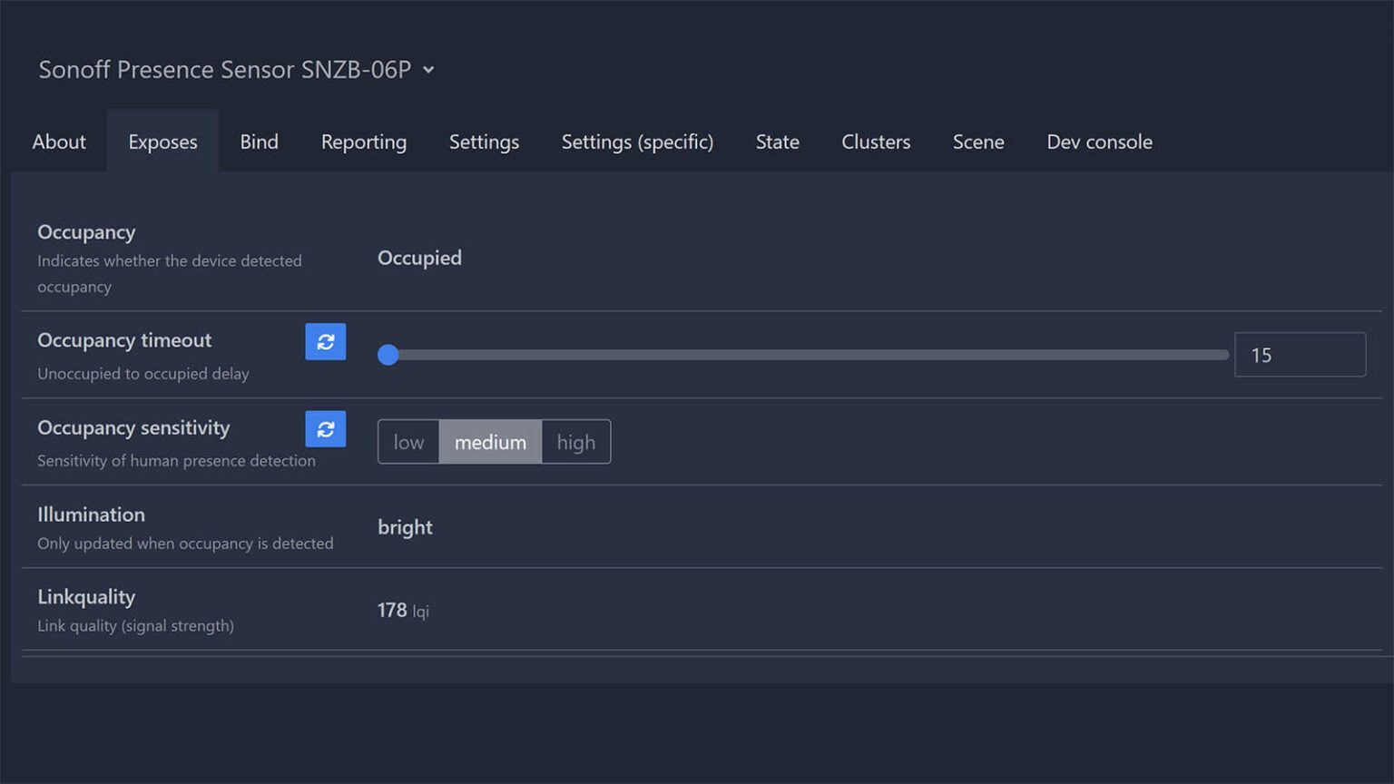Viewport: 1394px width, 784px height.
Task: Refresh the Occupancy sensitivity value
Action: [325, 429]
